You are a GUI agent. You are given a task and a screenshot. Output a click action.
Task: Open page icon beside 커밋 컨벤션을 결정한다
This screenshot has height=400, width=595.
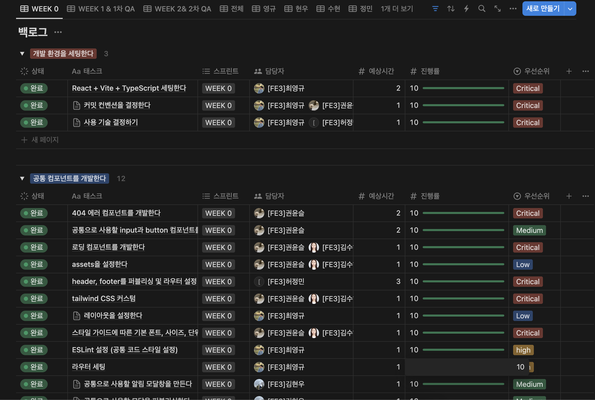[x=76, y=105]
